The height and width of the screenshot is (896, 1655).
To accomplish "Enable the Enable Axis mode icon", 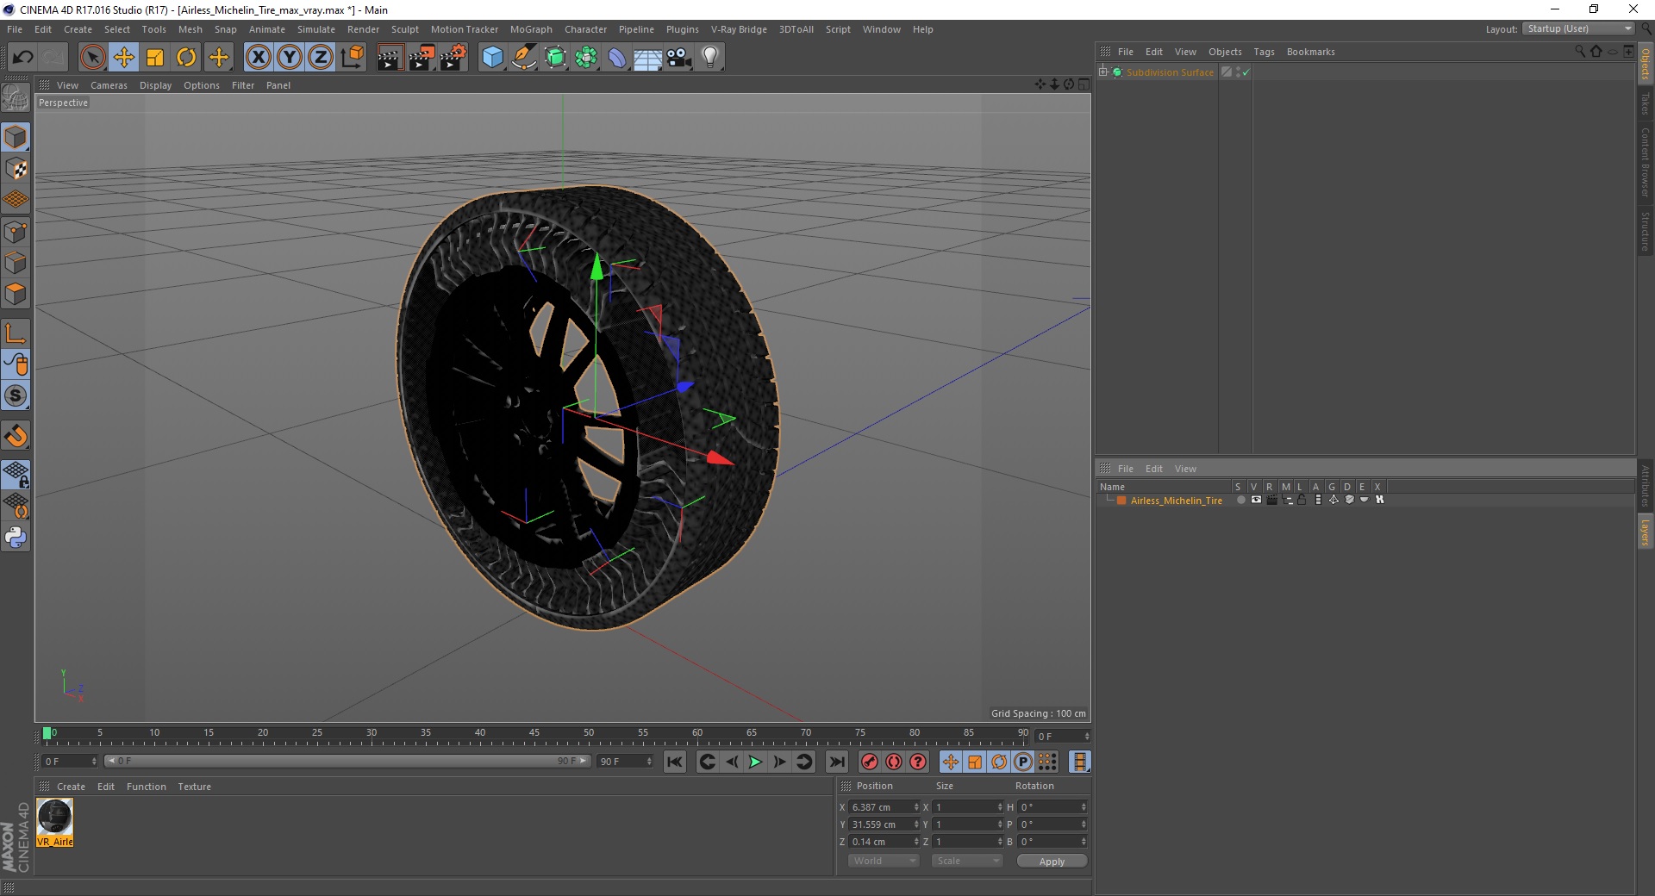I will coord(16,333).
